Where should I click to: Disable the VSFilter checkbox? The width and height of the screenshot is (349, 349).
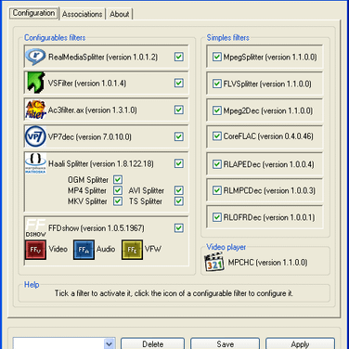(179, 83)
